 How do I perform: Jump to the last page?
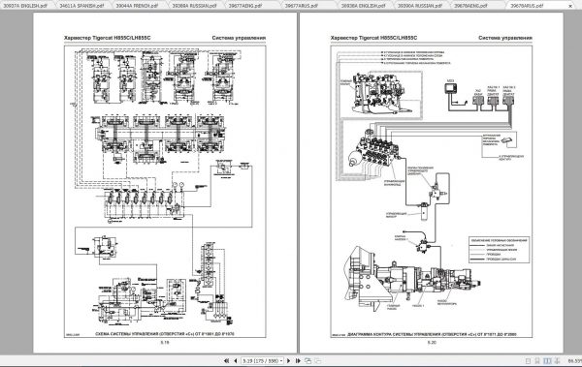pyautogui.click(x=298, y=360)
